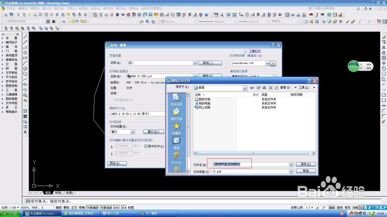Select Desktop (桌面) sidebar shortcut
The image size is (387, 217).
(x=176, y=143)
